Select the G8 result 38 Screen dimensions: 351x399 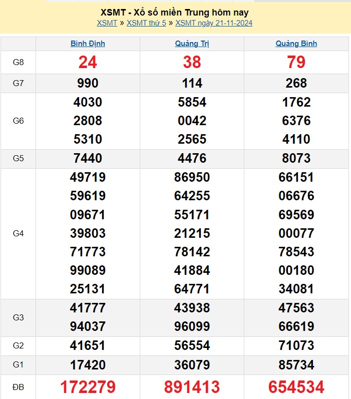192,62
